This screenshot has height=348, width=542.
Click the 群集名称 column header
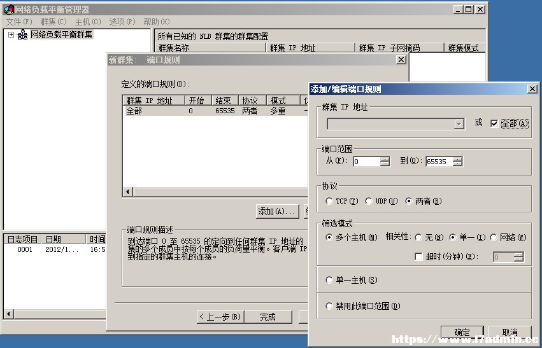coord(211,48)
